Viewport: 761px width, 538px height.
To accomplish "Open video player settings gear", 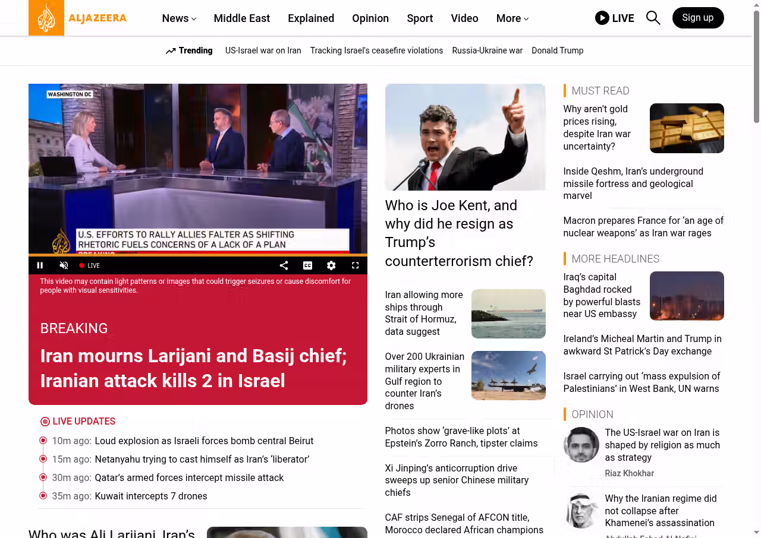I will coord(331,265).
